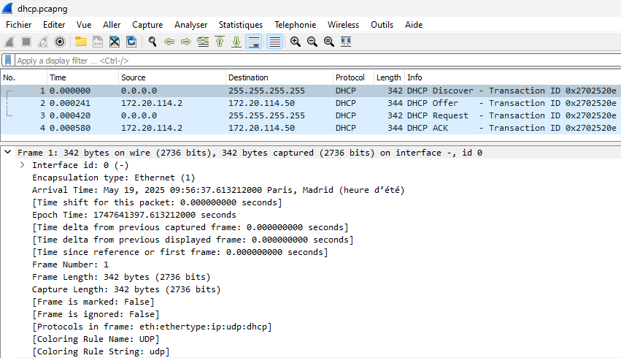
Task: Select the Coloring Rule String: udp line
Action: click(101, 351)
